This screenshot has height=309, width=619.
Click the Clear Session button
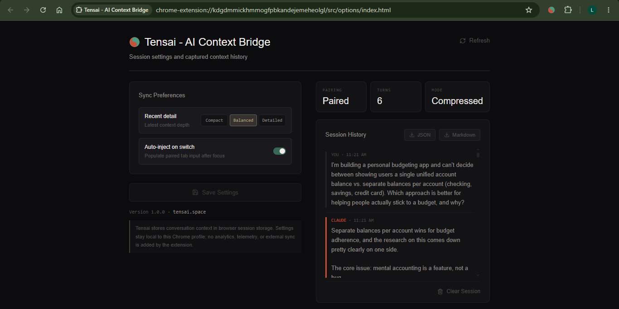pos(459,291)
